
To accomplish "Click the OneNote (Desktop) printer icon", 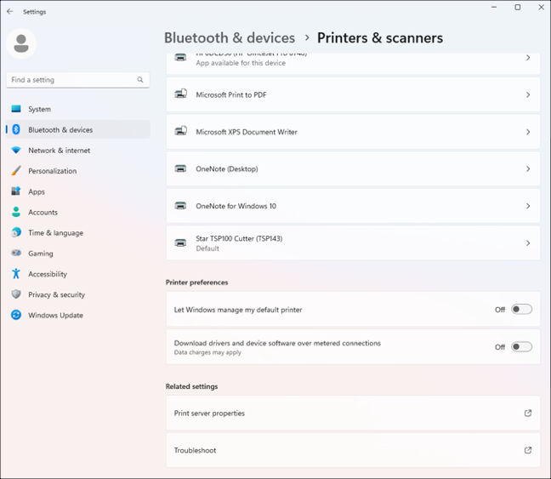I will 180,168.
